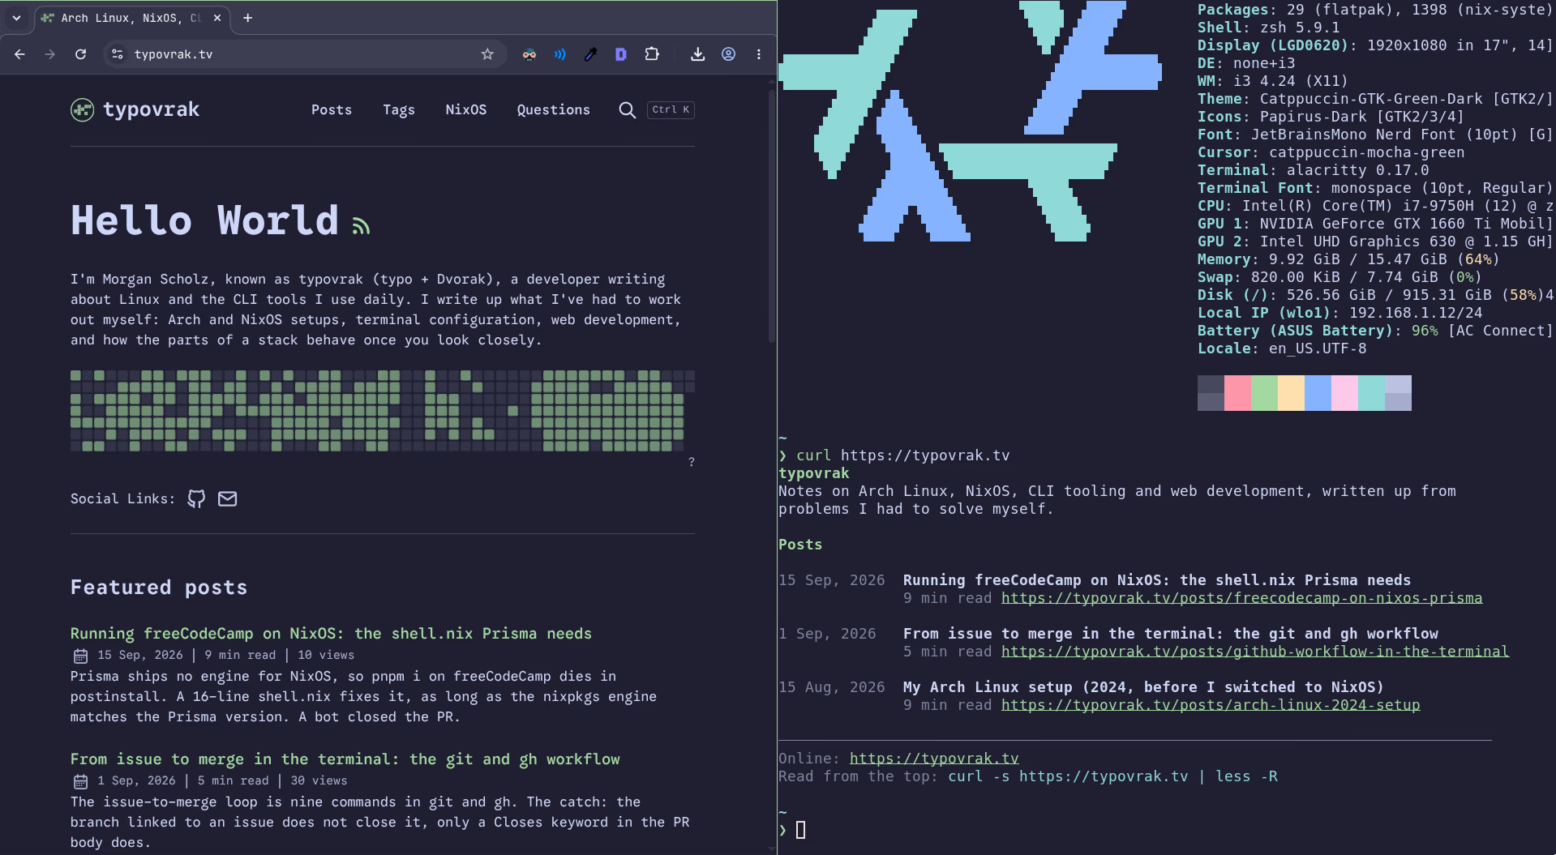Click the github-workflow-in-the-terminal URL in terminal
The height and width of the screenshot is (855, 1556).
(x=1255, y=652)
